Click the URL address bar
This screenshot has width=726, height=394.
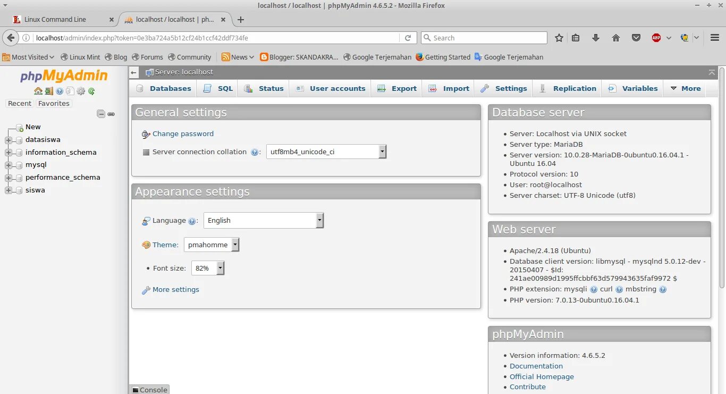[216, 38]
